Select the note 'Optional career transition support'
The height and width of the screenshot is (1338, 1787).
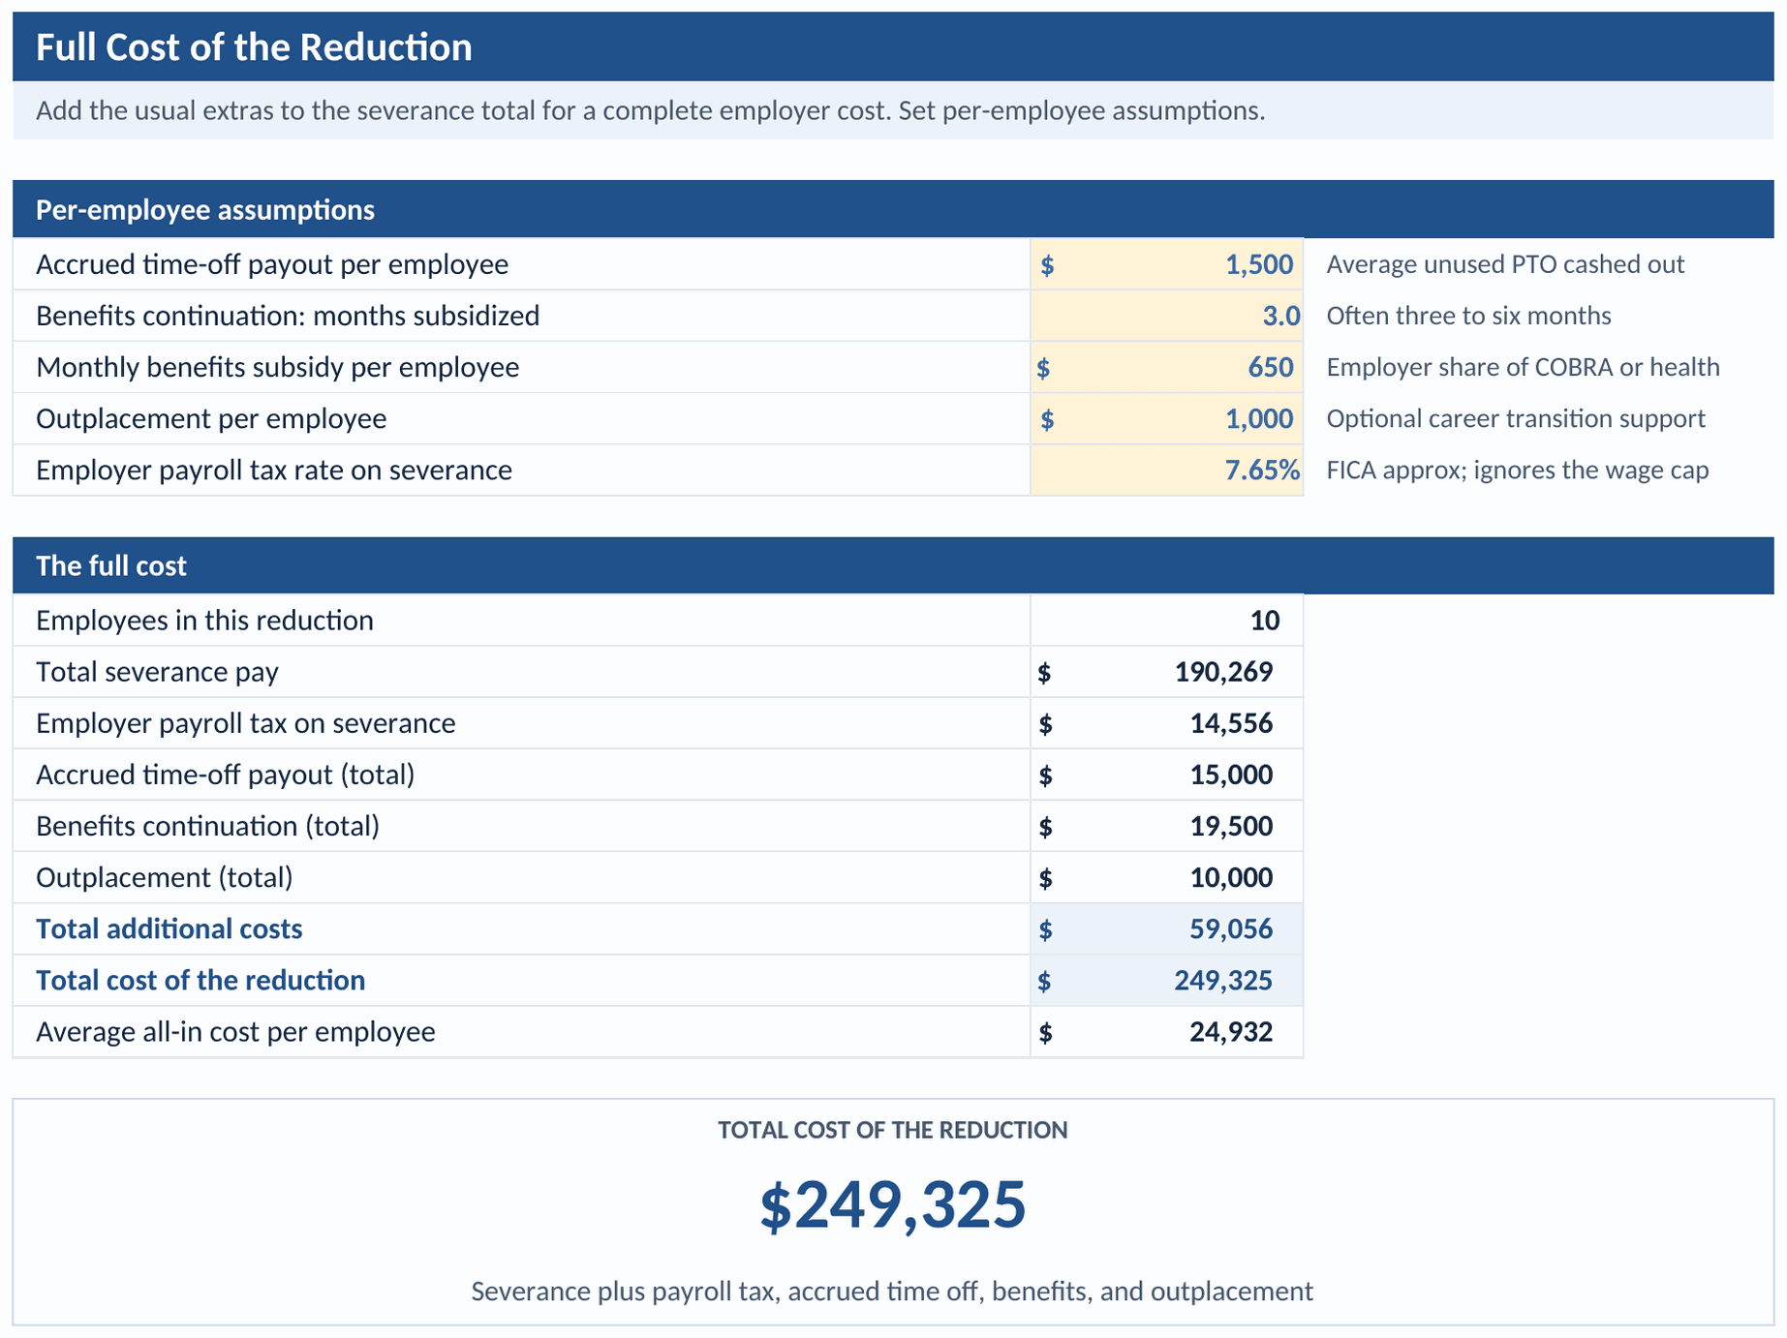[1516, 418]
